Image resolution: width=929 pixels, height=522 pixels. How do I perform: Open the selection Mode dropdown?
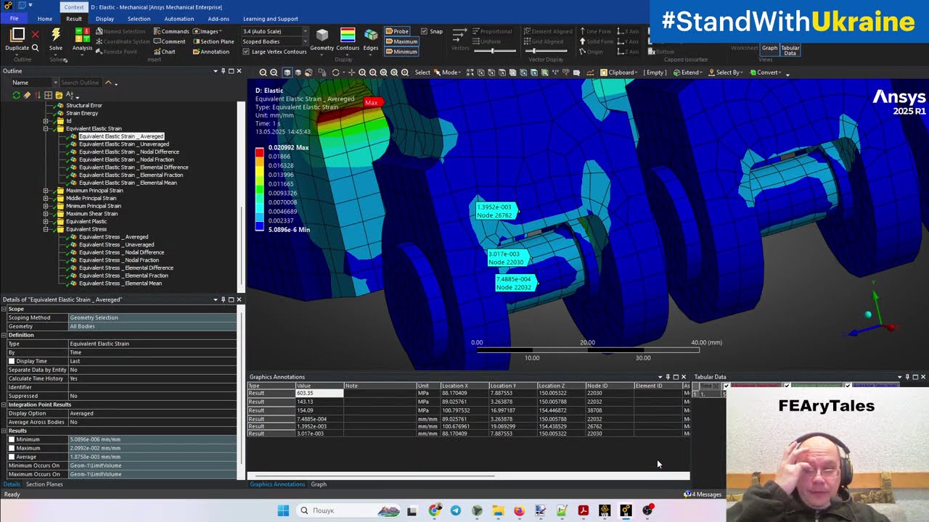tap(449, 72)
